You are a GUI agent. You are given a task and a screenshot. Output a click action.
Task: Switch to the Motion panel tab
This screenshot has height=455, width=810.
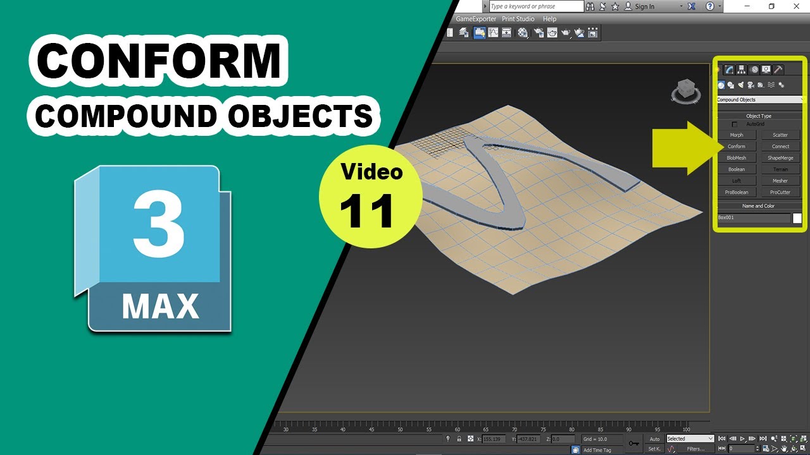[x=754, y=70]
